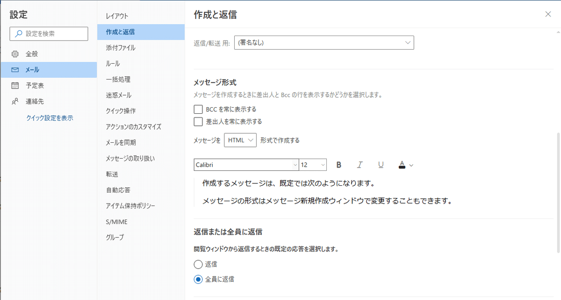Open the 迷惑メール settings page
Image resolution: width=561 pixels, height=300 pixels.
[141, 95]
